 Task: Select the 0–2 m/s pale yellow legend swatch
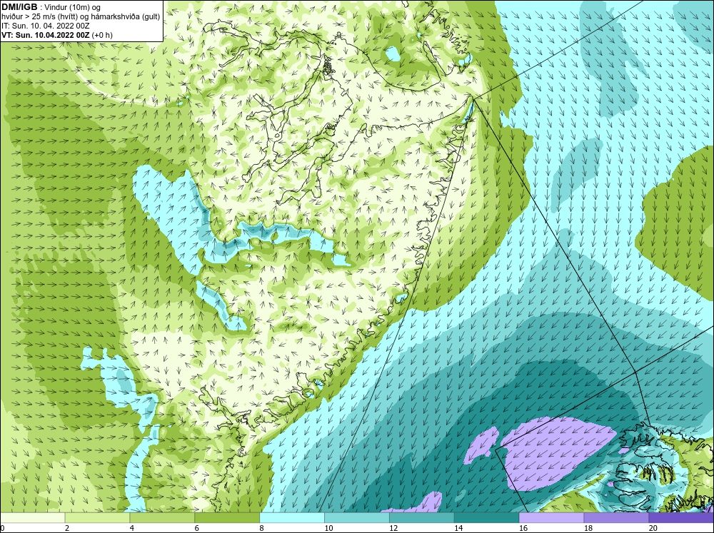[33, 517]
